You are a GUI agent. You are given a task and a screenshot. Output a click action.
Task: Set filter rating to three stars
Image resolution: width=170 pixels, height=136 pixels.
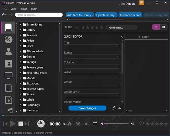(x=92, y=27)
